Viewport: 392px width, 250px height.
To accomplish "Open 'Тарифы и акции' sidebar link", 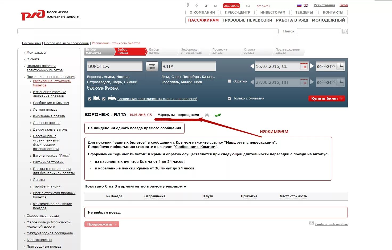I will [x=47, y=186].
